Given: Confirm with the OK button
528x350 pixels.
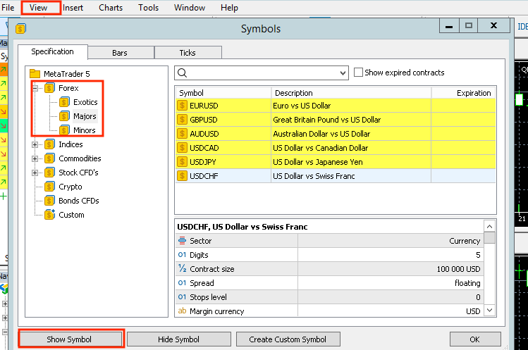Looking at the screenshot, I should pyautogui.click(x=475, y=339).
